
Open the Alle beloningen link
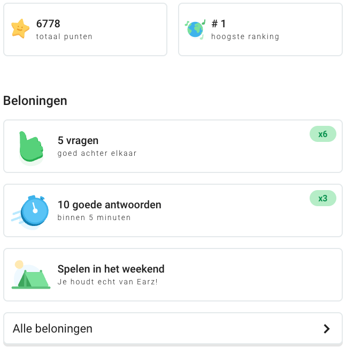pyautogui.click(x=52, y=329)
